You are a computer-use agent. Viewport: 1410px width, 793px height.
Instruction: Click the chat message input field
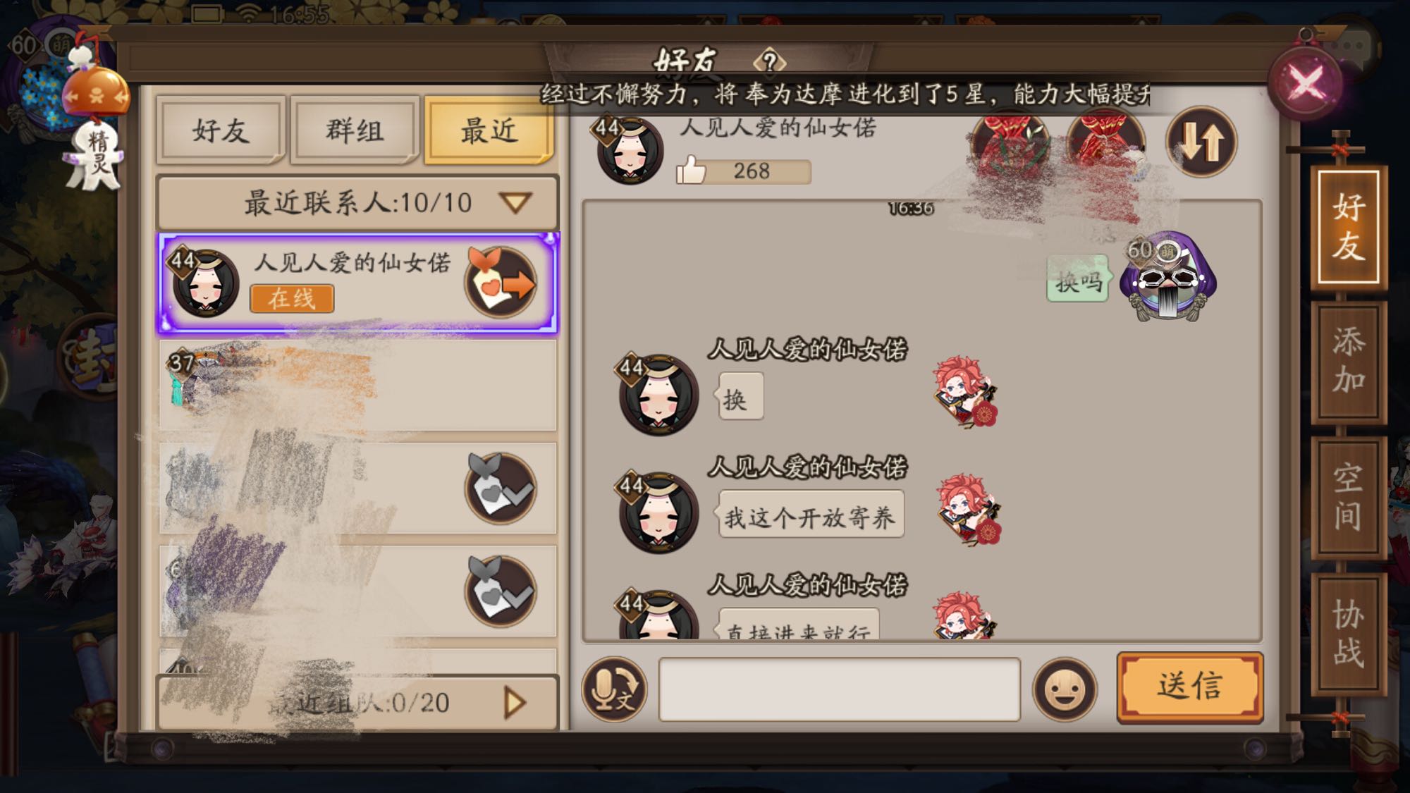839,689
